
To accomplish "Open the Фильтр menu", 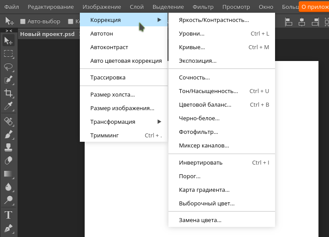I will click(203, 7).
